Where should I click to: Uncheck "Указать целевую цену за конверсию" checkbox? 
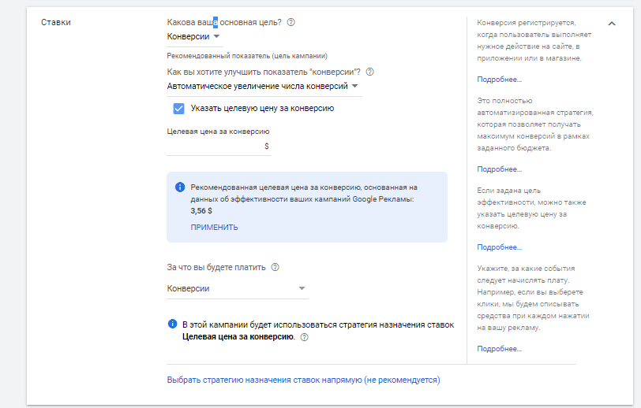tap(178, 108)
